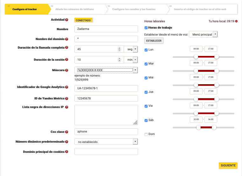The image size is (242, 176).
Task: Enable the Dom working day
Action: (146, 134)
